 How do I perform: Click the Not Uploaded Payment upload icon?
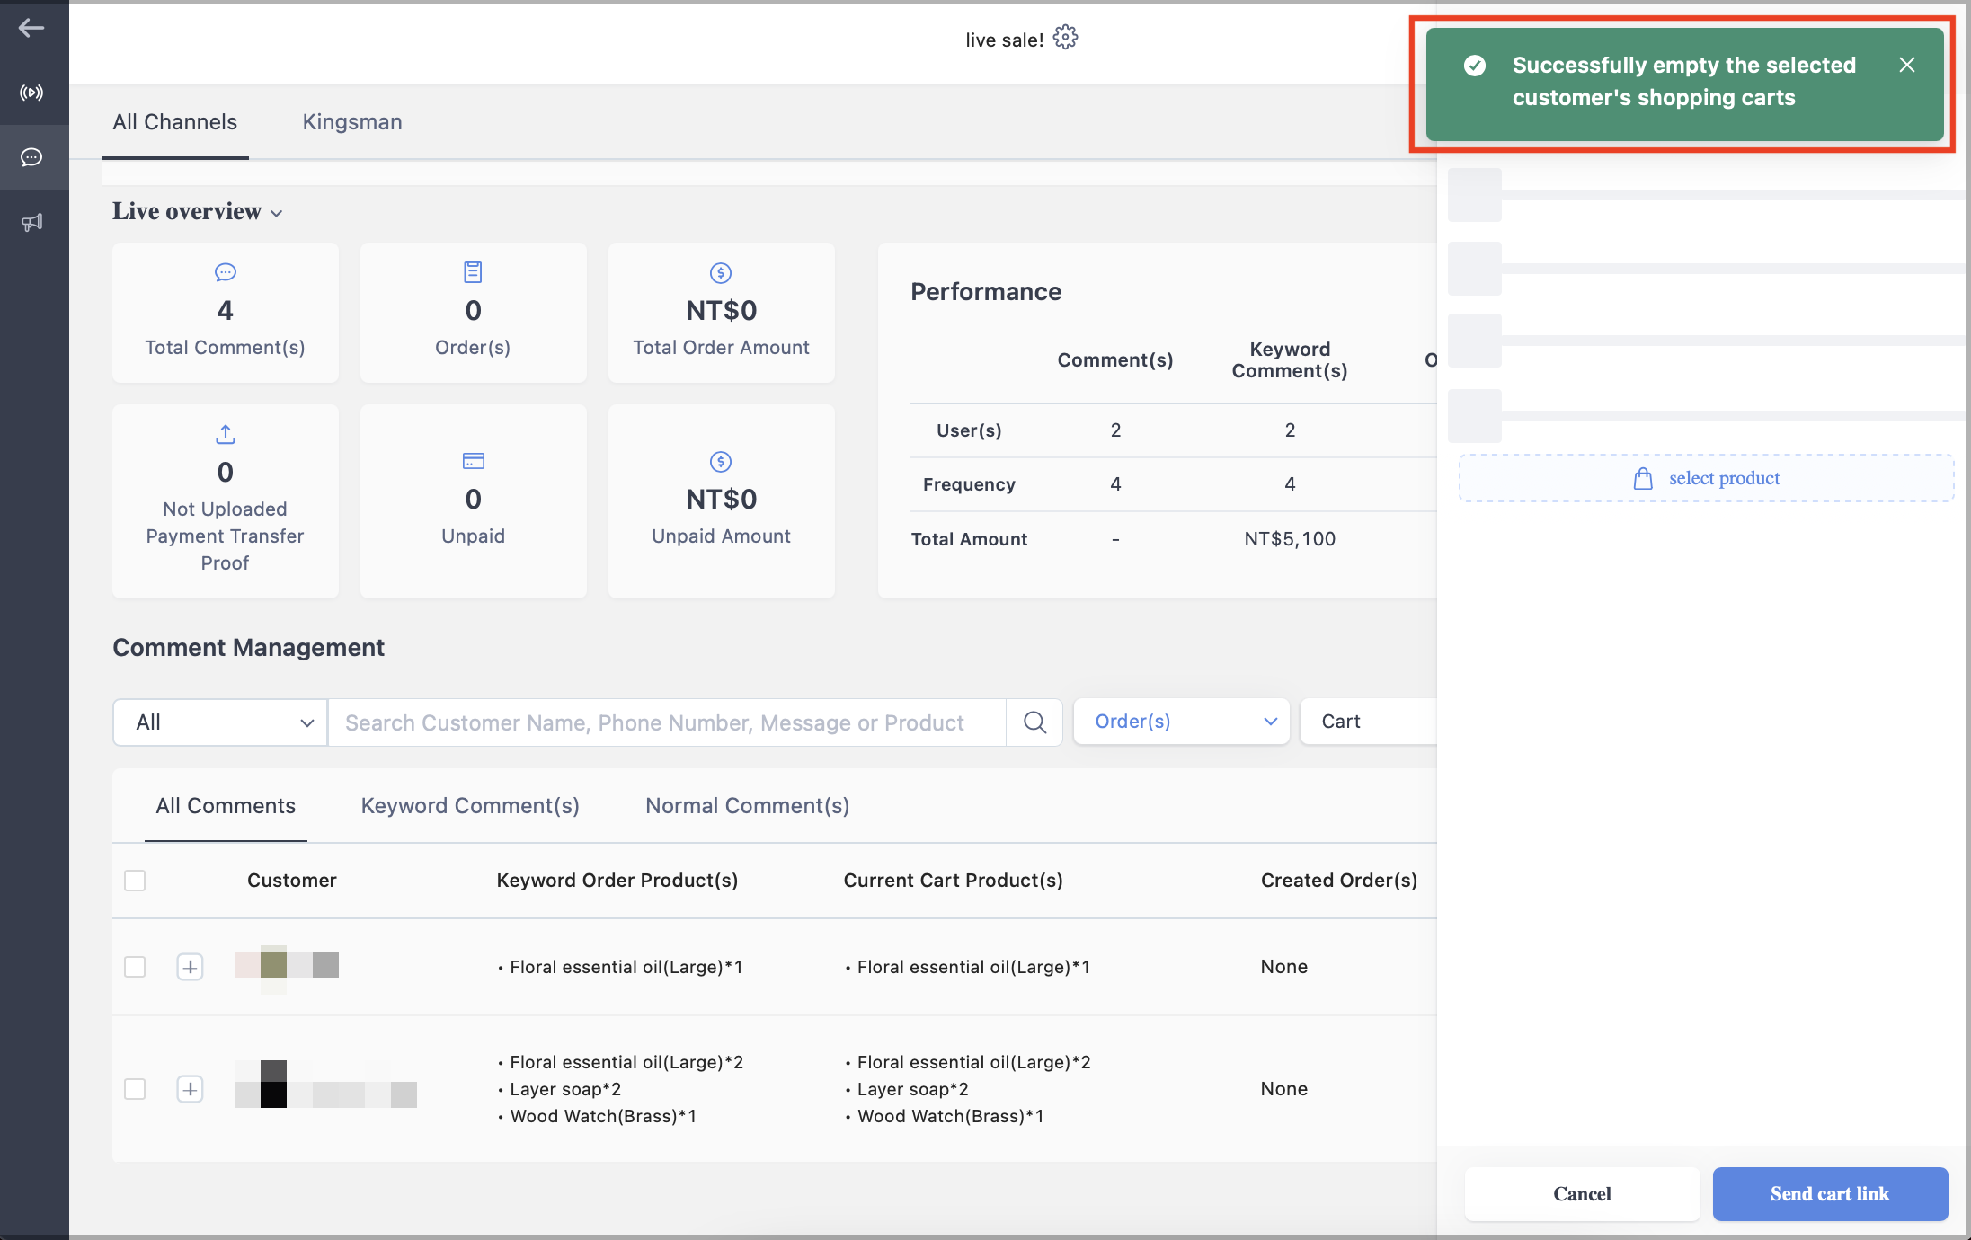[225, 435]
